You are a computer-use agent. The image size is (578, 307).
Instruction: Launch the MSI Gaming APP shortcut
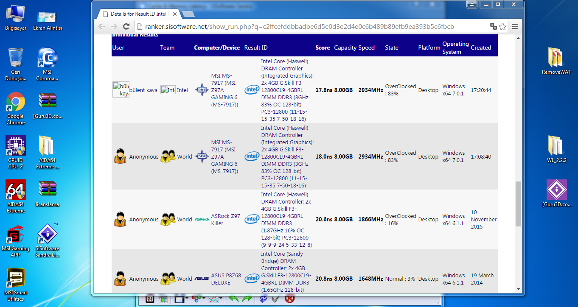16,241
